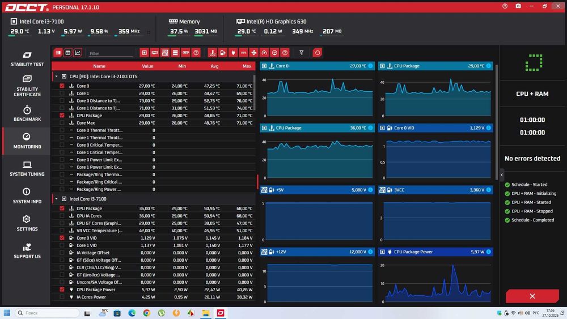This screenshot has width=567, height=319.
Task: Open help from title bar question icon
Action: pyautogui.click(x=505, y=6)
